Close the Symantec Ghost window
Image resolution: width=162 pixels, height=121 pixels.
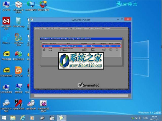[x=128, y=19]
